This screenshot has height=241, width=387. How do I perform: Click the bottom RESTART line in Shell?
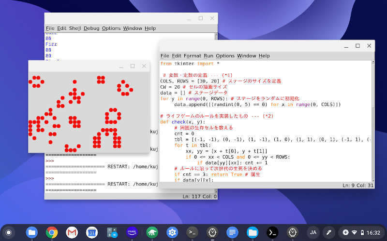click(x=102, y=184)
